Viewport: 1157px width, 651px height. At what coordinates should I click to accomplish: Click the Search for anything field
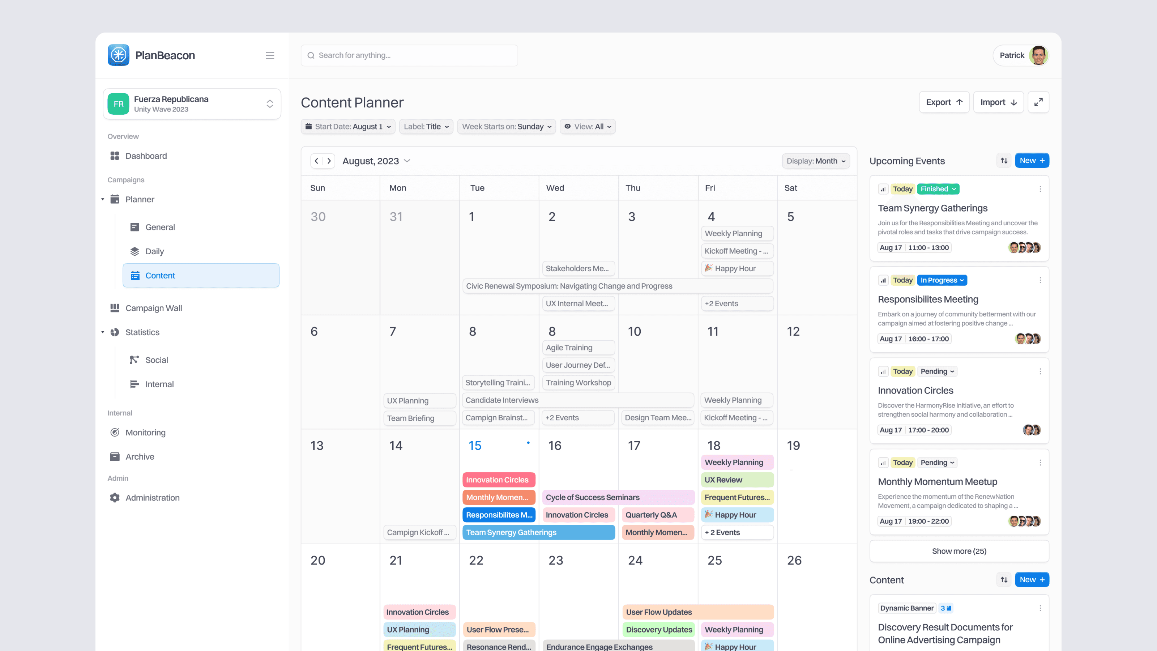click(x=409, y=55)
